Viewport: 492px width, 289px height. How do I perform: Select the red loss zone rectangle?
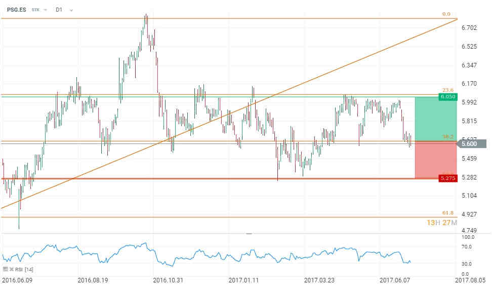435,161
